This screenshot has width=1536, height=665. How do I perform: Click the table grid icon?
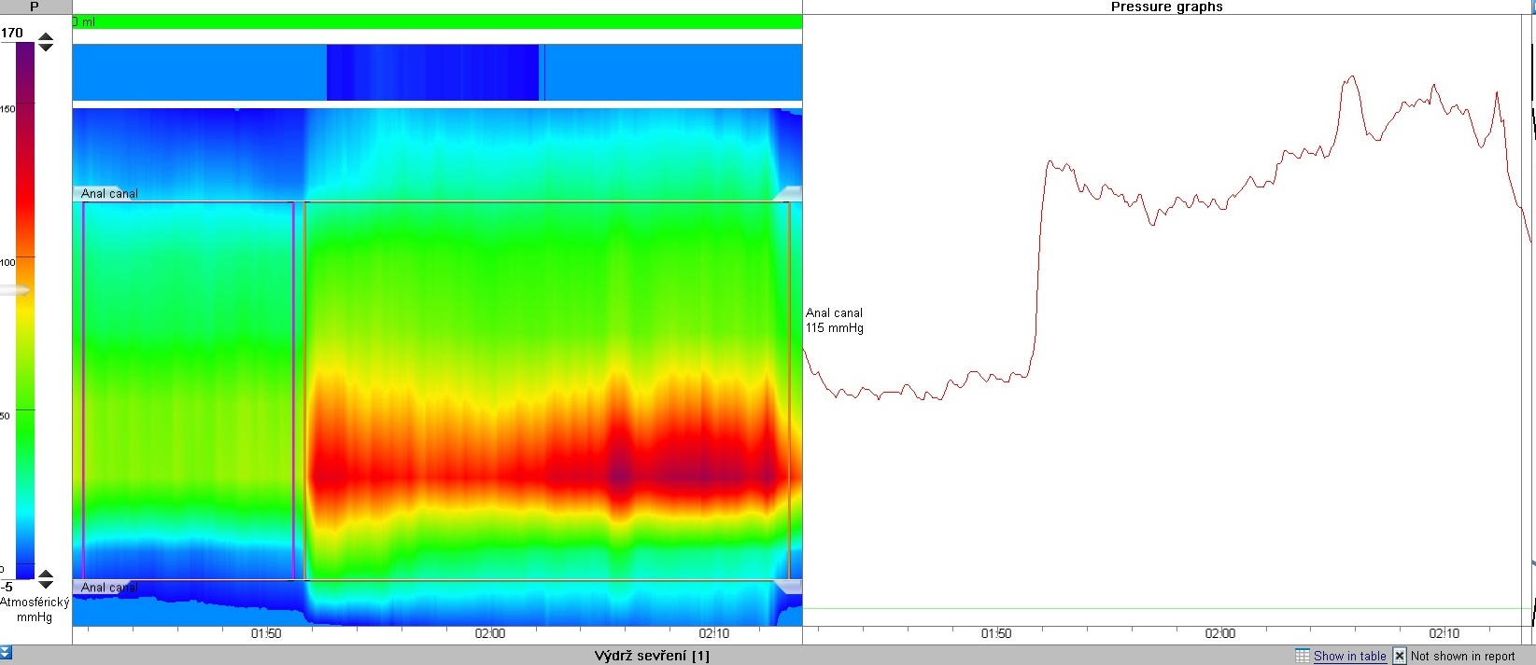(x=1303, y=656)
